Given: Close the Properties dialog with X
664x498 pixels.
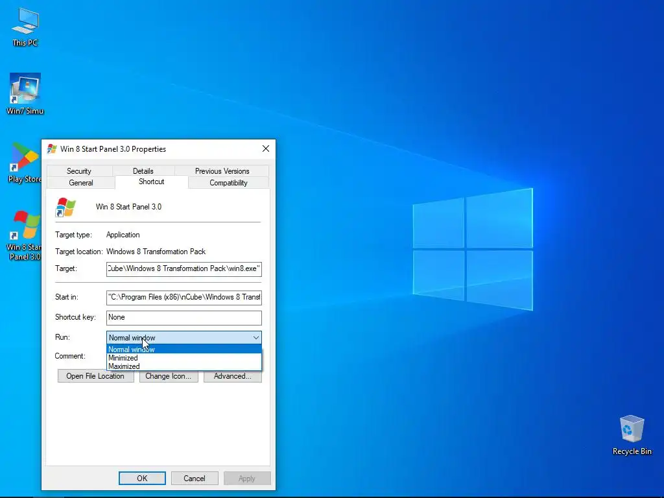Looking at the screenshot, I should click(265, 148).
